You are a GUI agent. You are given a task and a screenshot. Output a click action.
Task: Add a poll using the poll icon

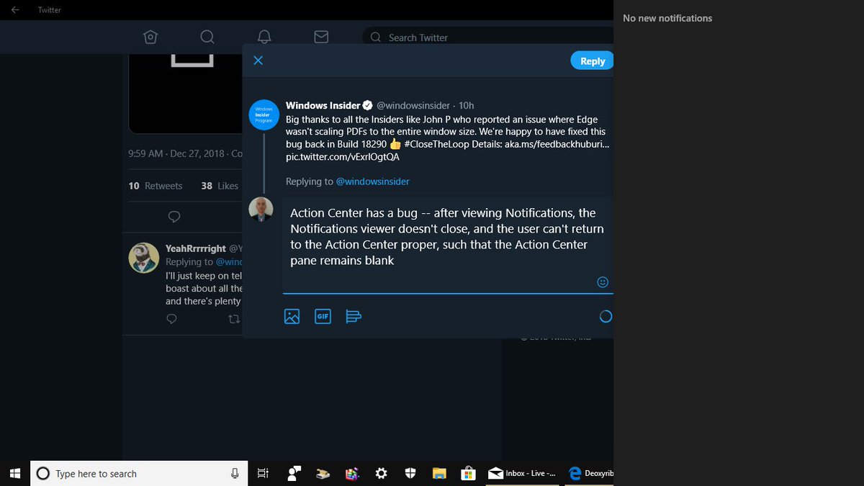tap(353, 316)
